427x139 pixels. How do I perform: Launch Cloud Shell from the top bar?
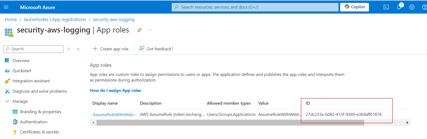click(386, 7)
